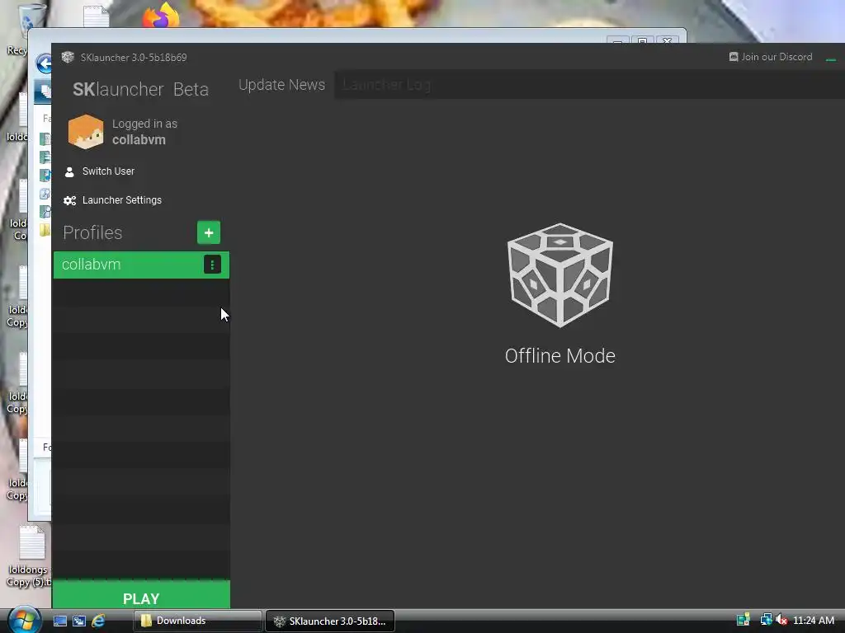The image size is (845, 633).
Task: Click the first system tray icon
Action: click(x=744, y=620)
